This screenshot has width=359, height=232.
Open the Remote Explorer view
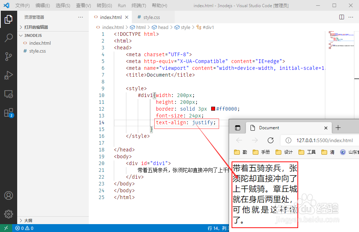[9, 94]
